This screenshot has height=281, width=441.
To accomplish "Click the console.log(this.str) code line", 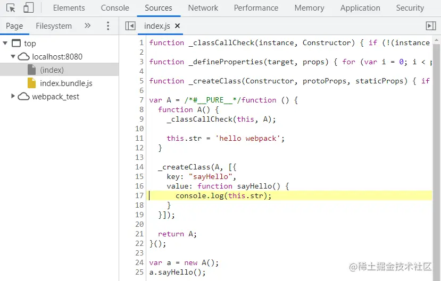I will point(223,195).
